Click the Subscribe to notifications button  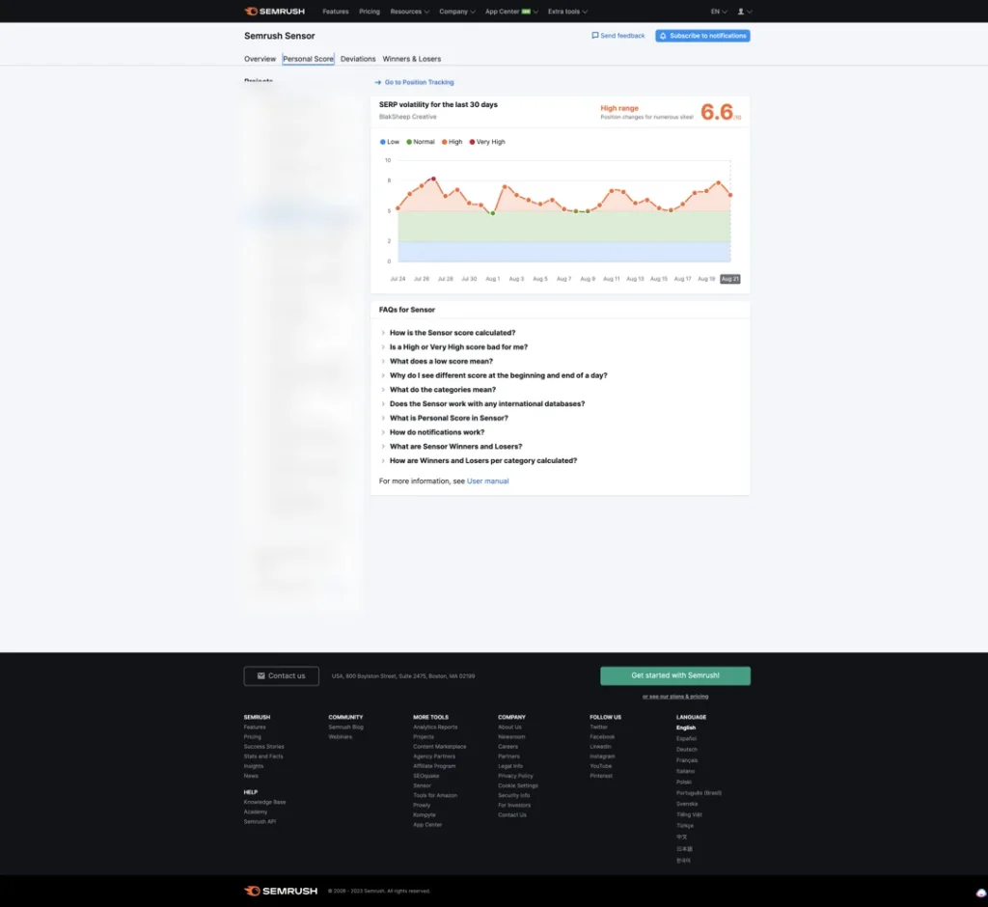pos(702,36)
